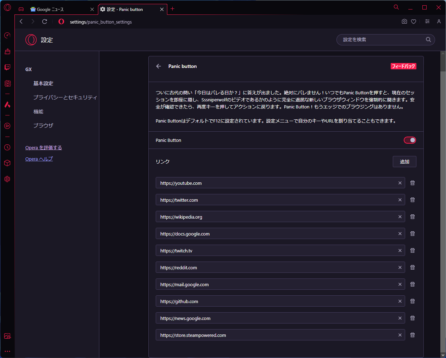This screenshot has height=358, width=446.
Task: Open プライバシーとセキュリティ settings section
Action: pyautogui.click(x=65, y=98)
